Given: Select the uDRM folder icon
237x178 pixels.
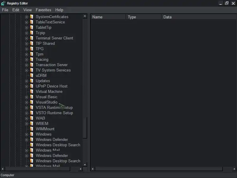Looking at the screenshot, I should [x=32, y=76].
